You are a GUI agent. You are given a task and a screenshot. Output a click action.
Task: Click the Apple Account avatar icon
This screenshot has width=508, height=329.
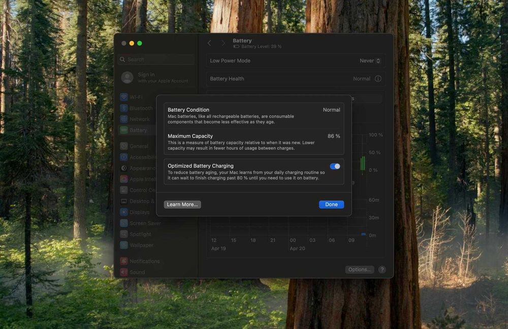(x=128, y=77)
